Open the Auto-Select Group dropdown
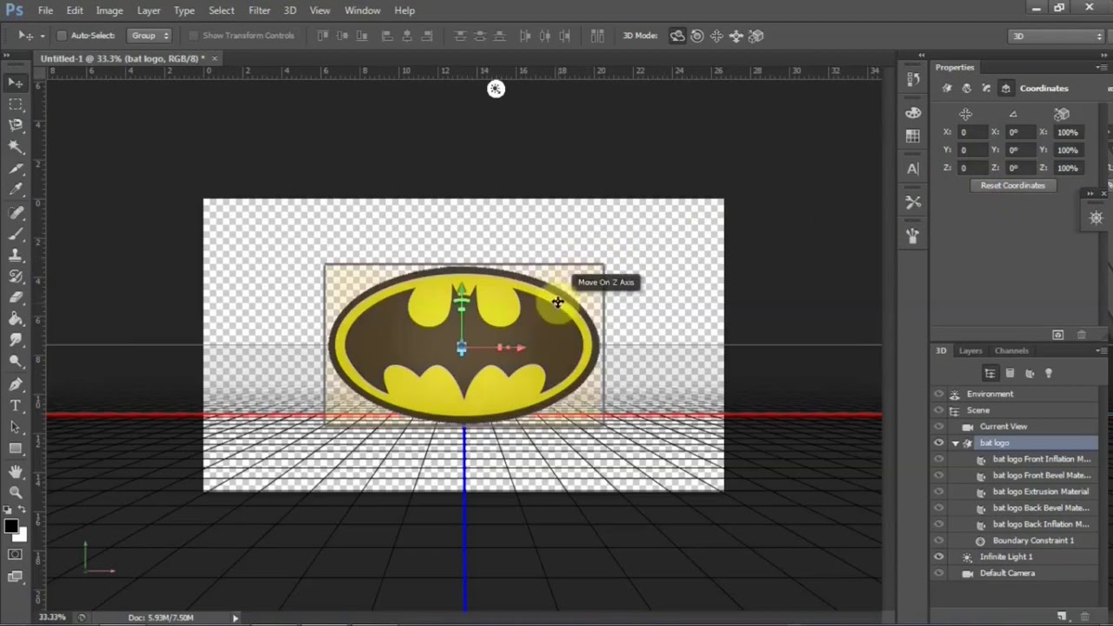1113x626 pixels. (150, 36)
